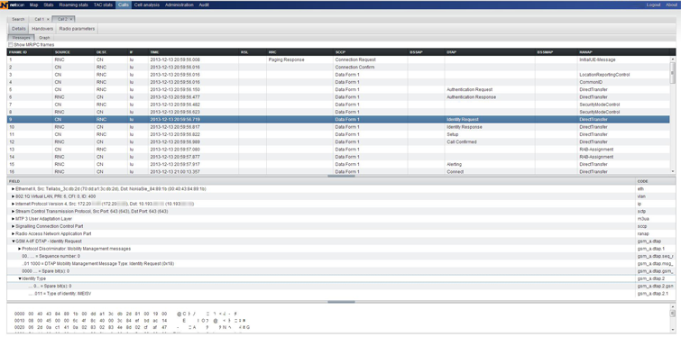Screen dimensions: 681x337
Task: Expand Internet Protocol Version 4 field
Action: [x=13, y=204]
